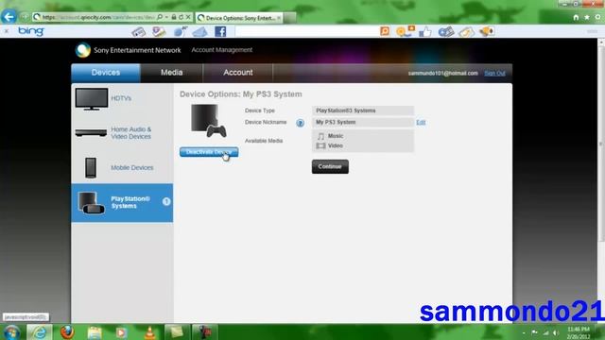This screenshot has width=605, height=340.
Task: Close the Bing toolbar with its X
Action: coord(7,31)
